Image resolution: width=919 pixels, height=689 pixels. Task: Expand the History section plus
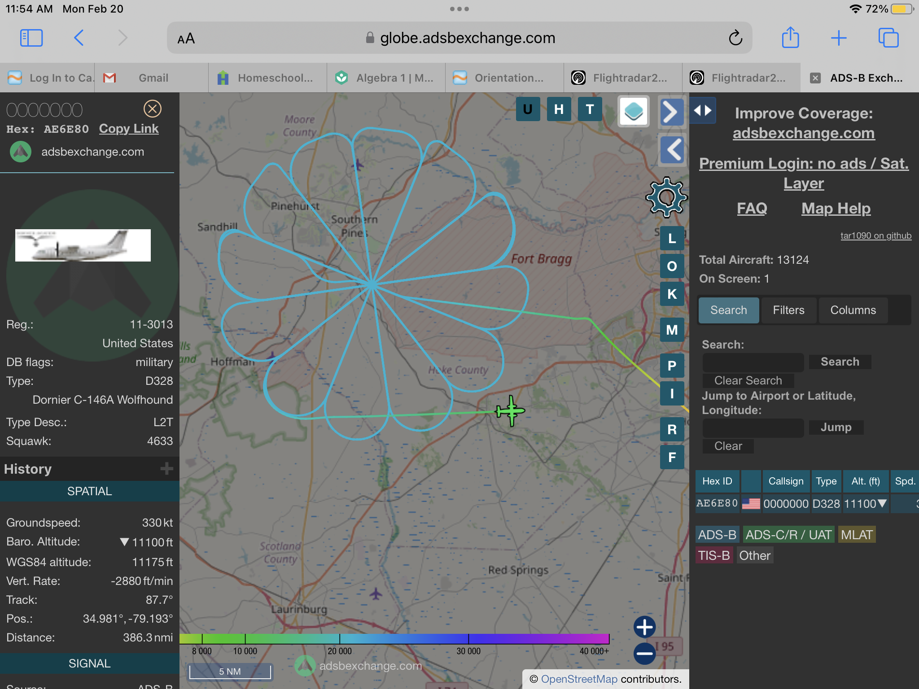click(166, 469)
